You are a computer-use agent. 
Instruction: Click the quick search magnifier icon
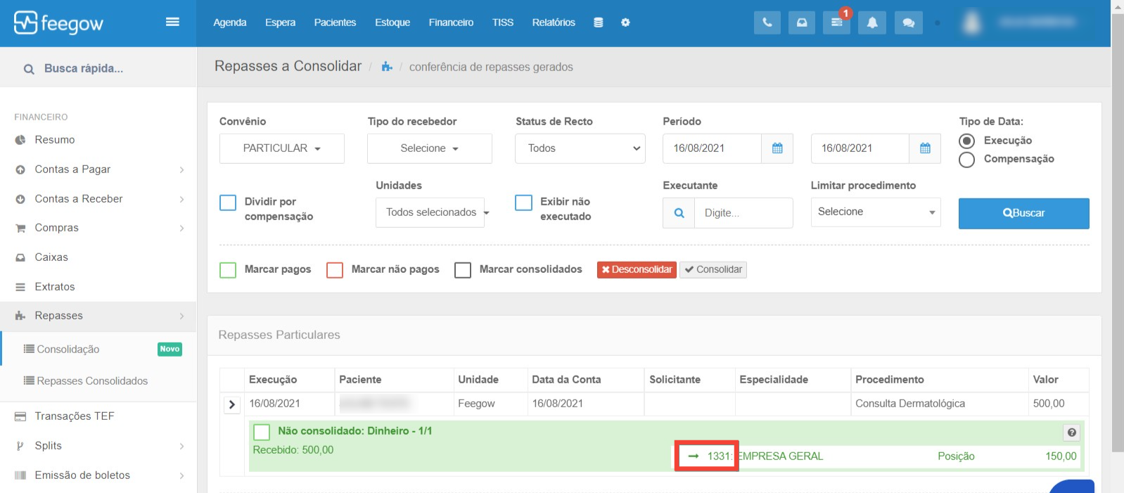click(x=29, y=69)
